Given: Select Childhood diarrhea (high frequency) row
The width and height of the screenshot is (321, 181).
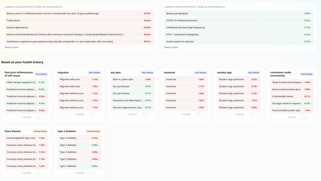Looking at the screenshot, I should point(239,28).
